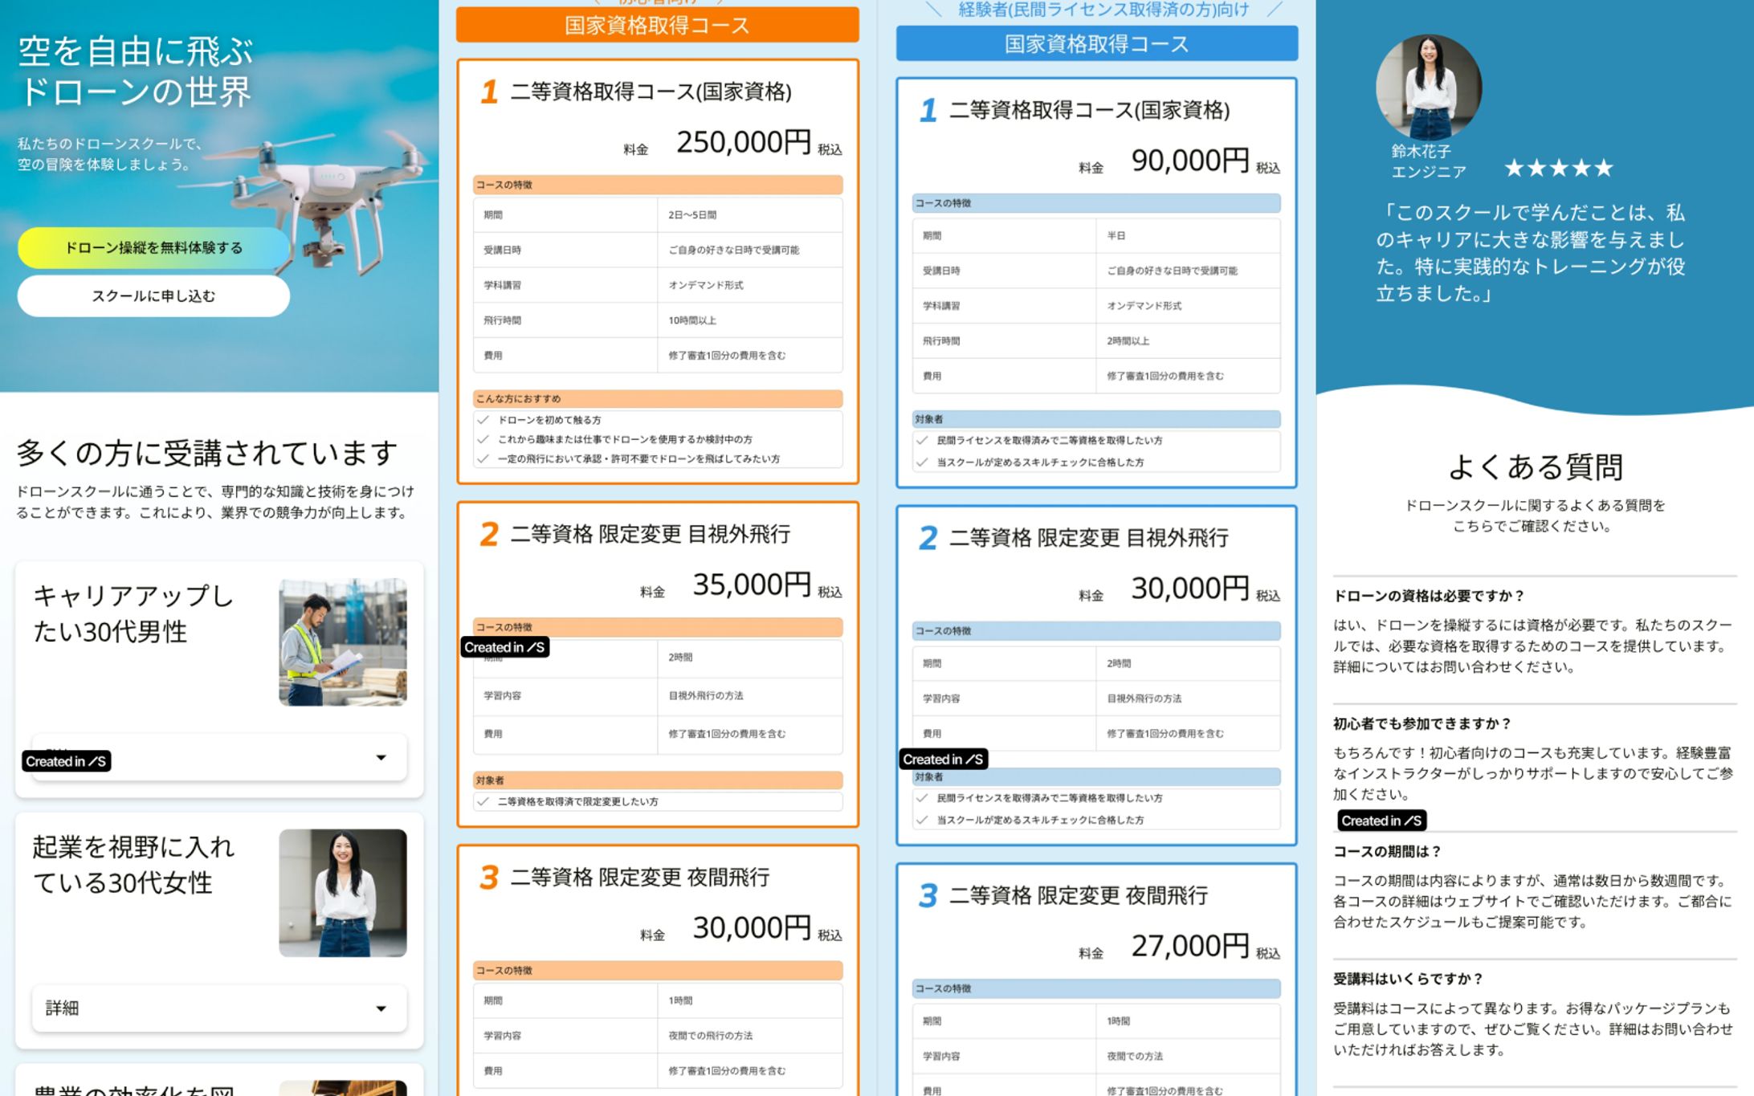This screenshot has width=1754, height=1096.
Task: Open the woman photo in 起業を視野 card
Action: tap(343, 893)
